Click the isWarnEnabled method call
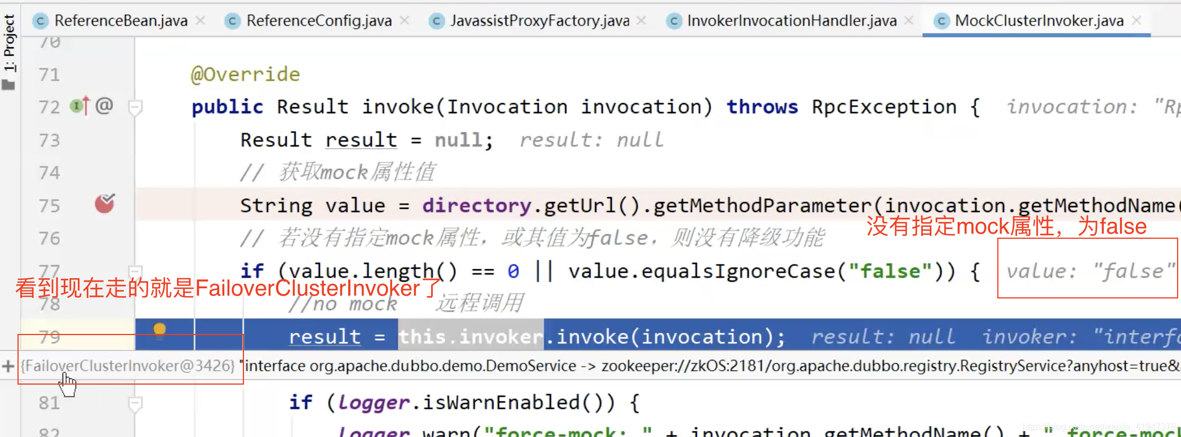Viewport: 1181px width, 437px height. click(501, 403)
